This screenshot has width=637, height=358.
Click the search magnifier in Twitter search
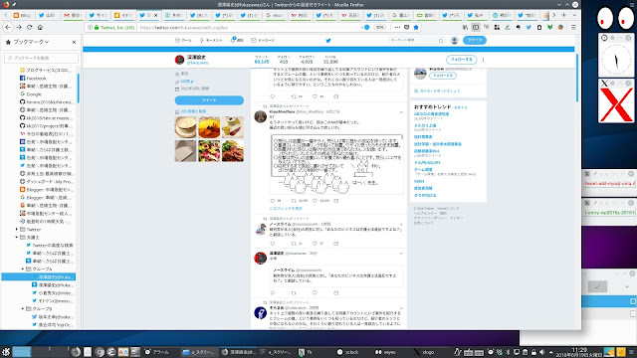(x=441, y=40)
